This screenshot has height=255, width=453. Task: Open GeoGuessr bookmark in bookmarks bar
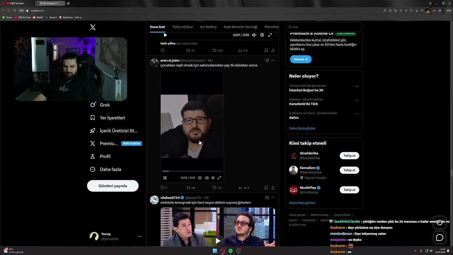71,17
